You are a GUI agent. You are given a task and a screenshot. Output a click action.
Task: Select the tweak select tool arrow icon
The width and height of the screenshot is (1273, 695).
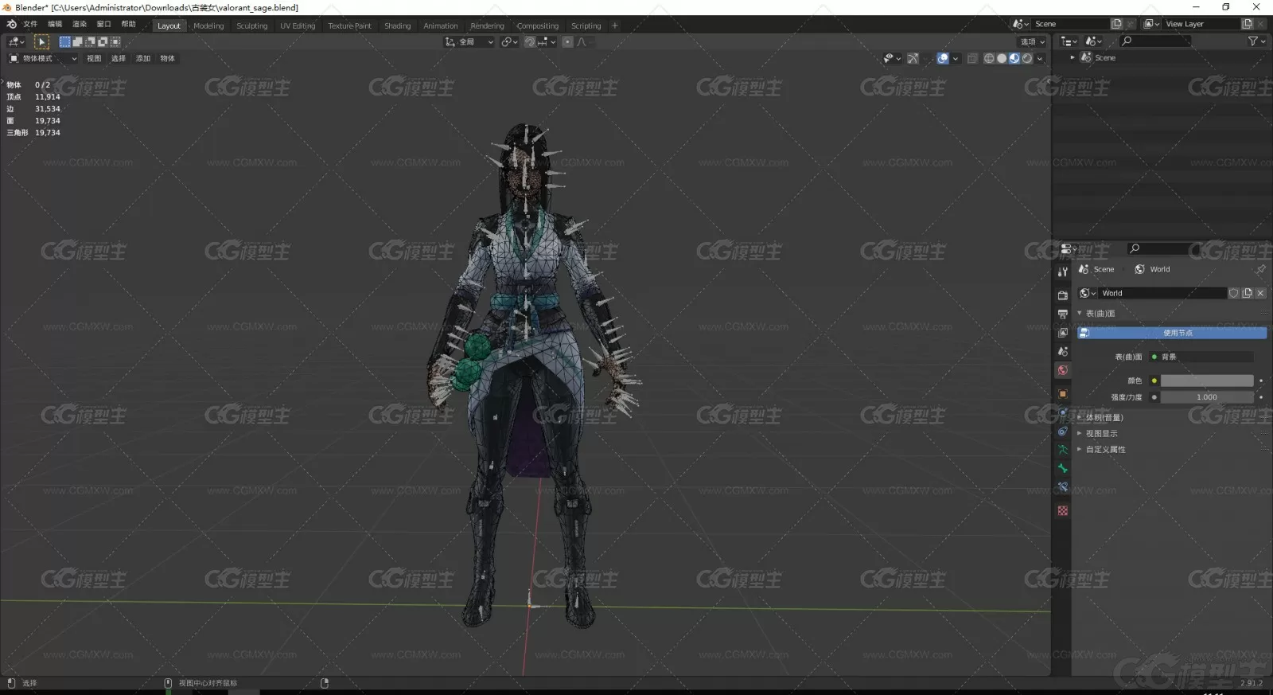click(41, 41)
